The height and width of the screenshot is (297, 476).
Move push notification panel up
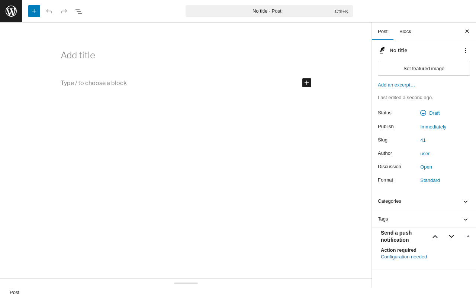tap(435, 236)
